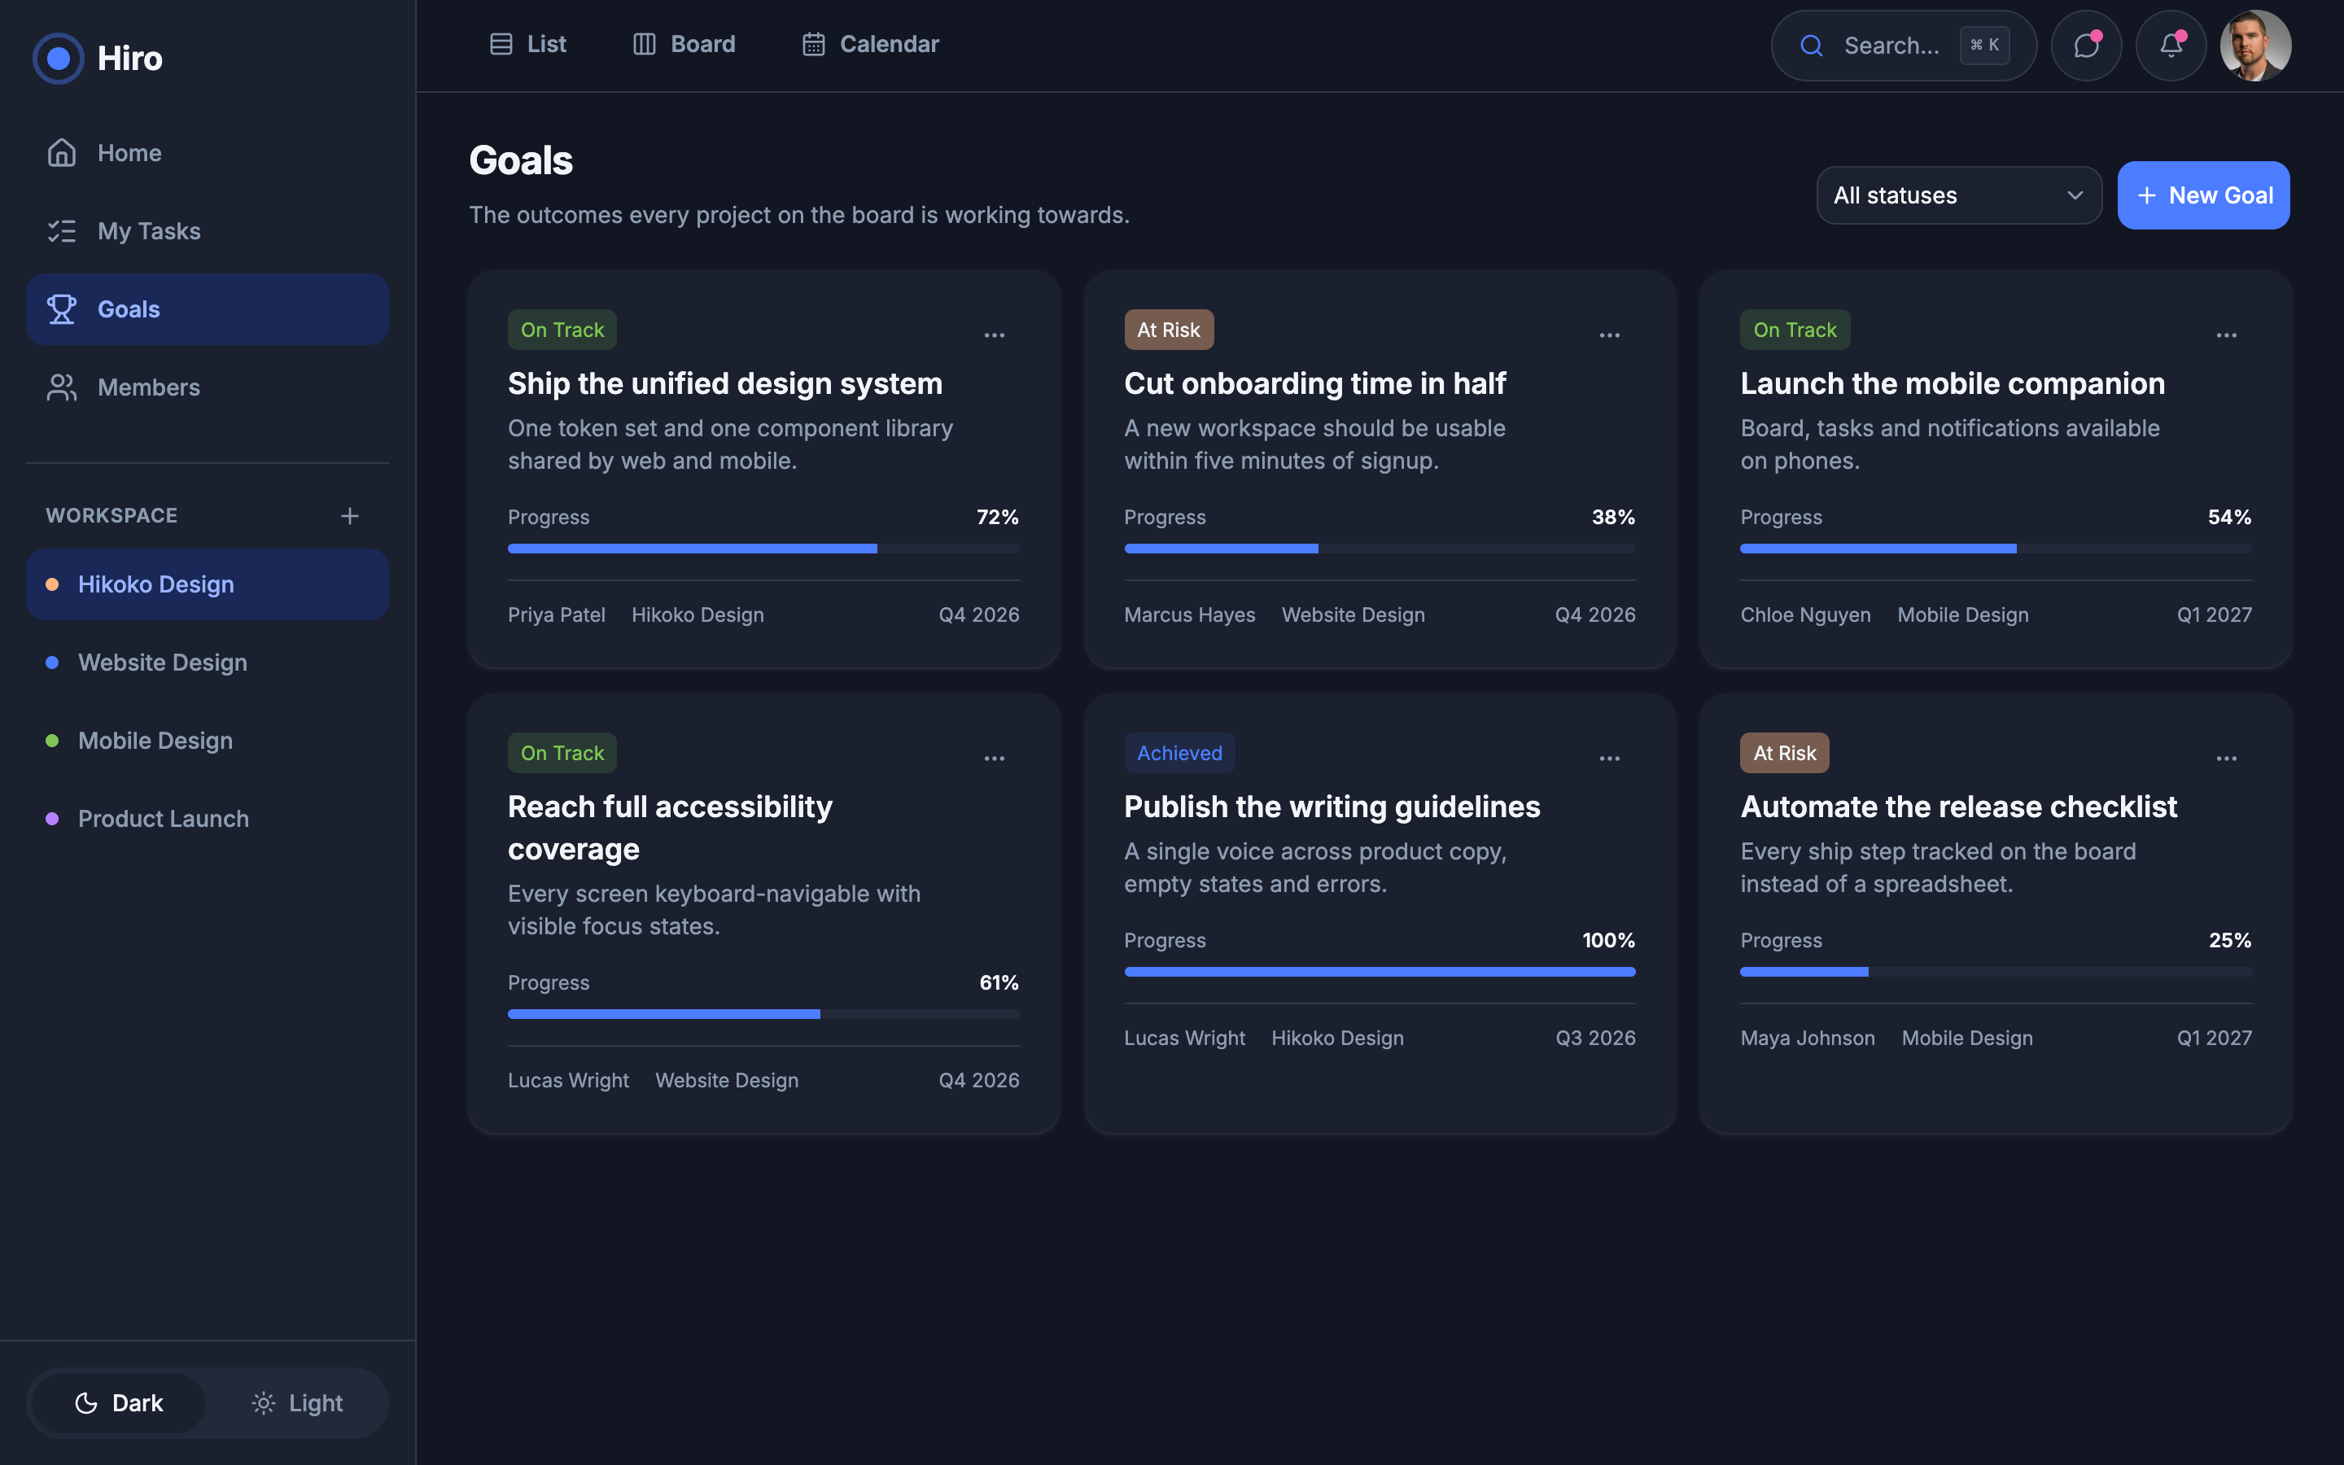The width and height of the screenshot is (2344, 1465).
Task: Select Website Design workspace
Action: click(x=208, y=663)
